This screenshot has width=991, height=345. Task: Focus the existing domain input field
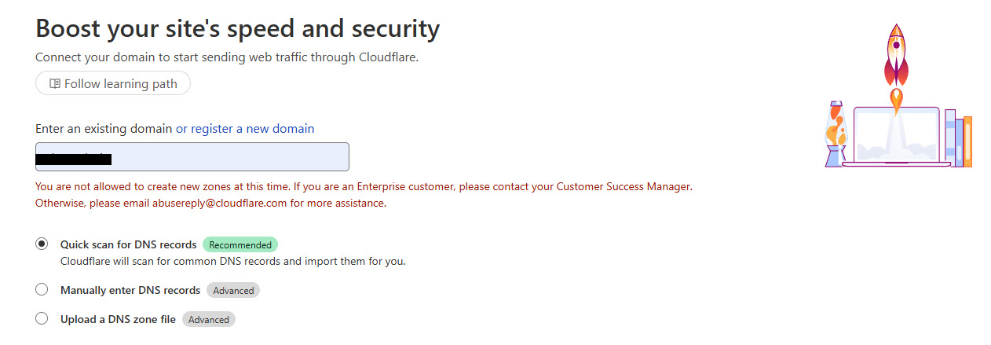coord(192,156)
